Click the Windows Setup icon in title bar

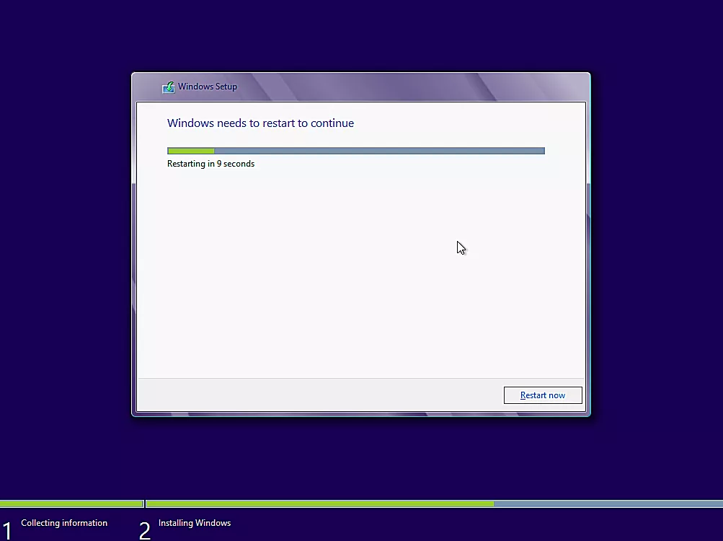tap(168, 87)
